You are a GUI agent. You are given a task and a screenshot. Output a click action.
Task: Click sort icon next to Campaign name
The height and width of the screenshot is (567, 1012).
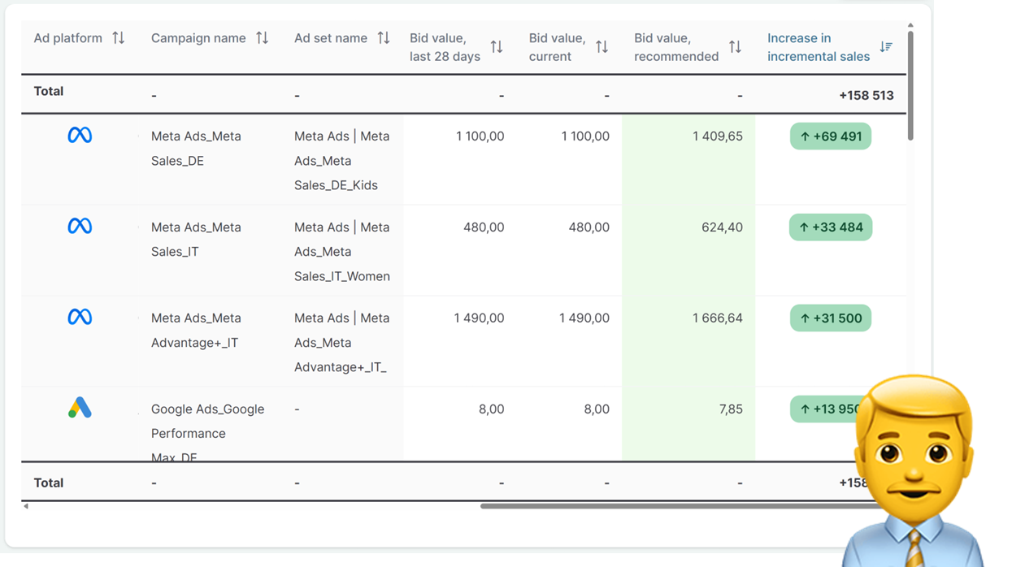tap(262, 38)
